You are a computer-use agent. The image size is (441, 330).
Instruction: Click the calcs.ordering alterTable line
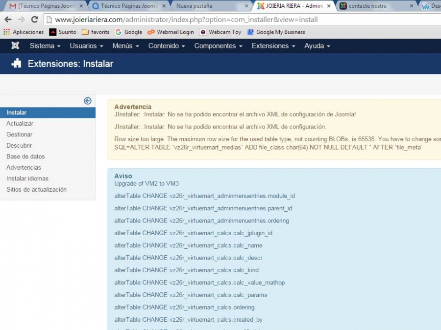(x=184, y=307)
